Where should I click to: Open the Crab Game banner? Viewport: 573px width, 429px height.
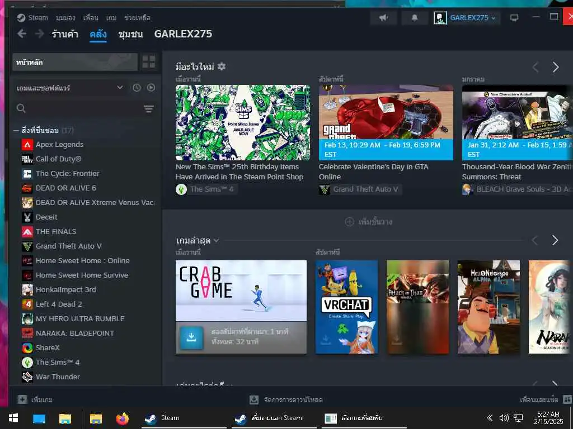tap(241, 290)
